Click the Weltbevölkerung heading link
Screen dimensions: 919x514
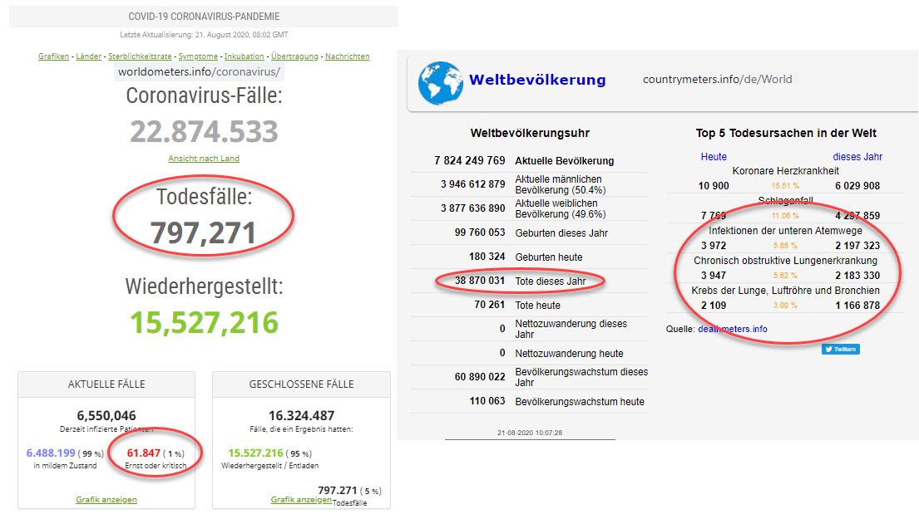point(537,81)
